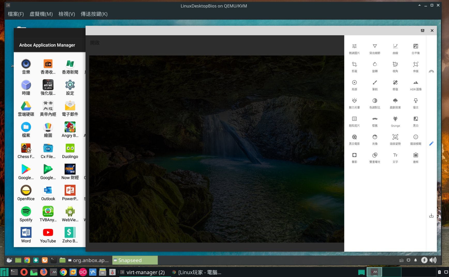Apply the HDR 圖像 filter
This screenshot has height=277, width=449.
coord(415,85)
